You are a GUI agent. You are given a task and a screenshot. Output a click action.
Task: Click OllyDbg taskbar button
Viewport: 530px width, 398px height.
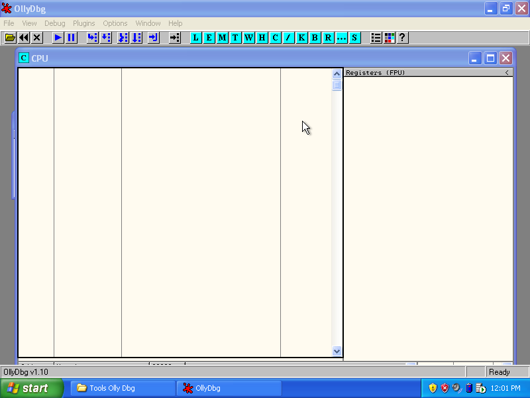(229, 388)
